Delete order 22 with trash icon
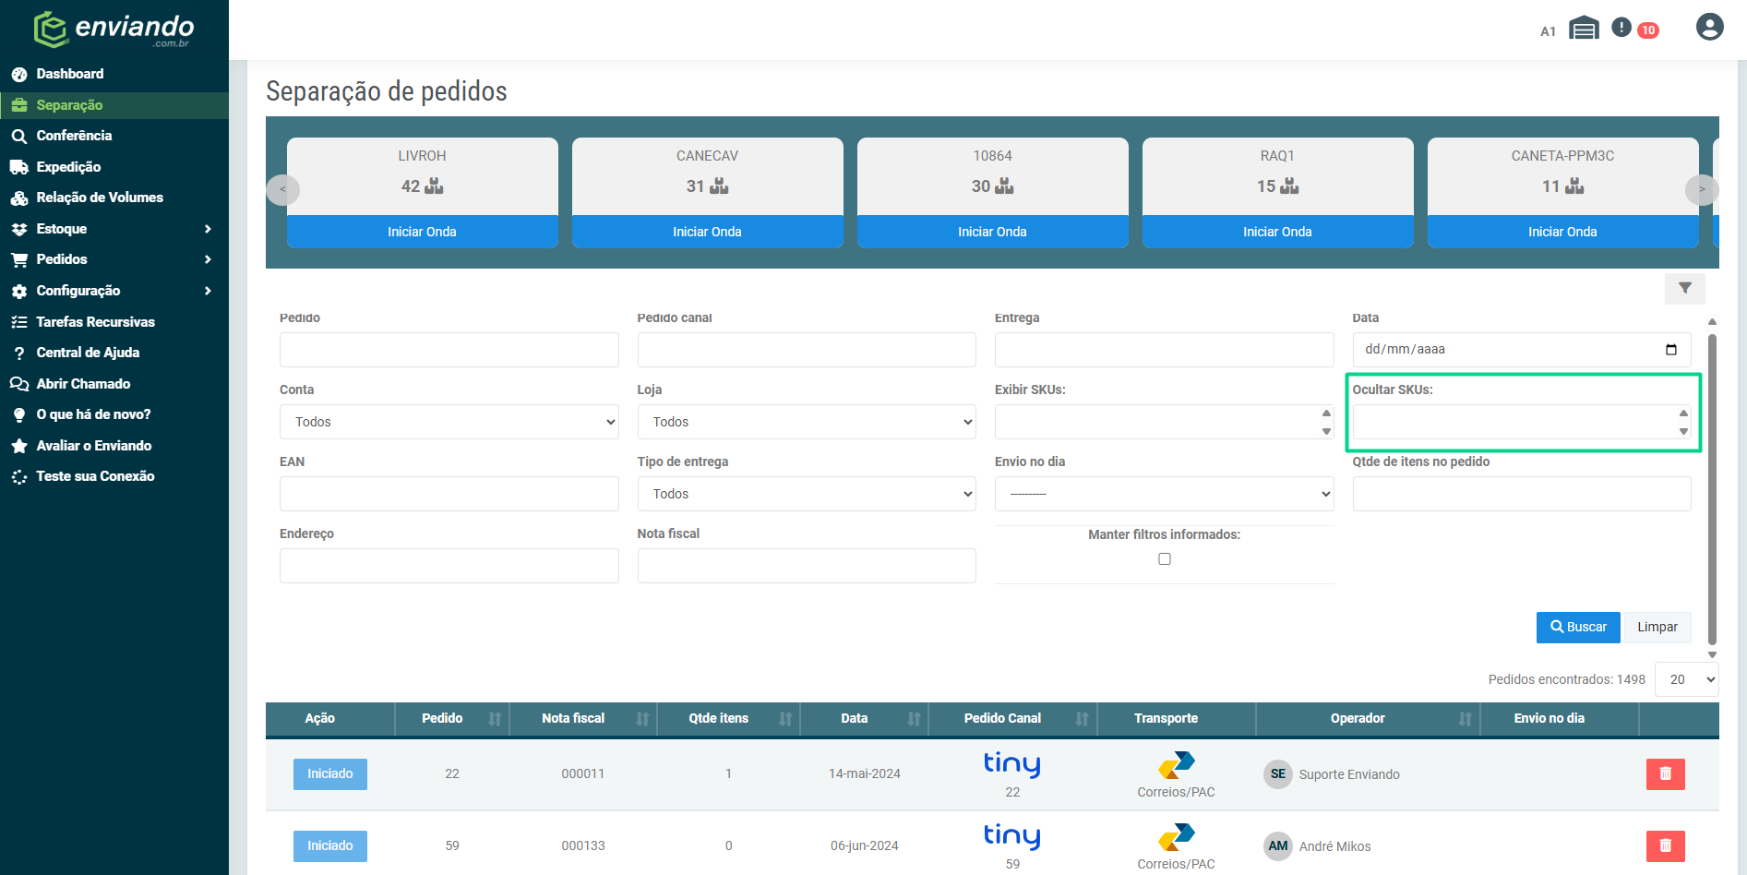This screenshot has width=1747, height=875. click(1666, 774)
